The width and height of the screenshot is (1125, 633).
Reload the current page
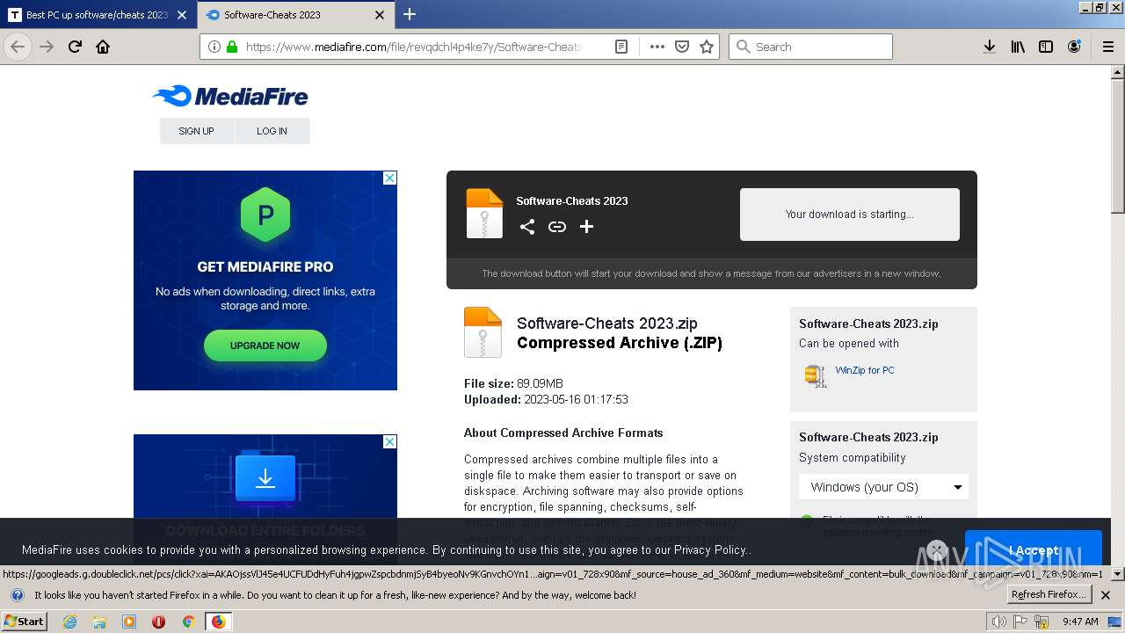click(x=75, y=47)
